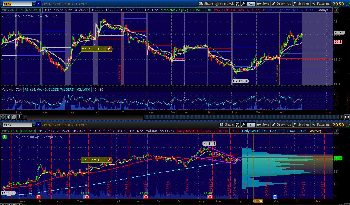Click the blue color link box 3 in top chart
This screenshot has width=350, height=205.
coord(39,4)
